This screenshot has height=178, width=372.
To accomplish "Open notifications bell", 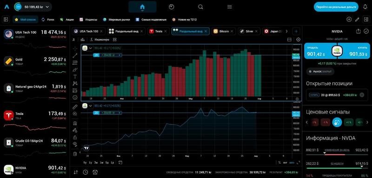I will [x=365, y=7].
